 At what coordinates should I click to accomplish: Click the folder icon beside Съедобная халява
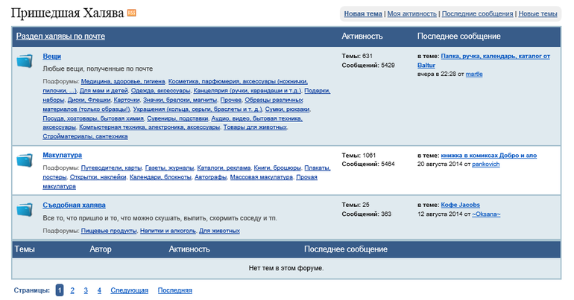click(25, 209)
